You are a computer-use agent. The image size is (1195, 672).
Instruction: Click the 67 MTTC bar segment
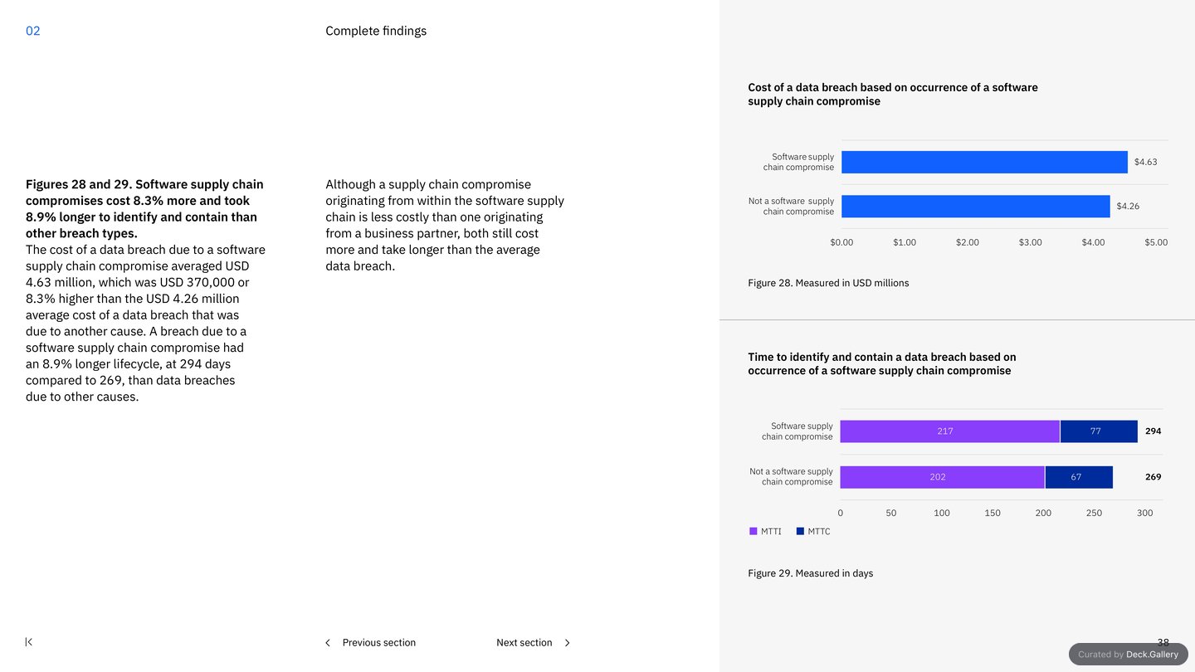(x=1079, y=477)
